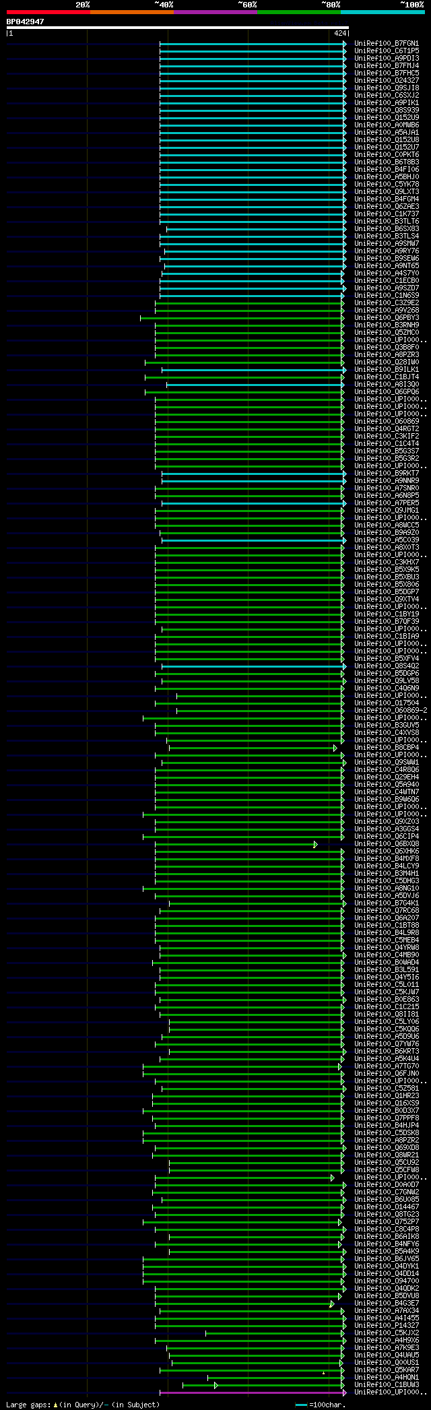Select the UniRef100_Q5ZMC0 label
The width and height of the screenshot is (431, 1410).
[387, 333]
